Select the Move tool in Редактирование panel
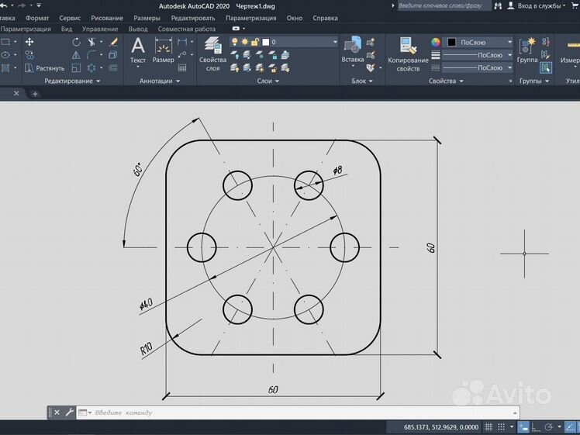Screen dimensions: 580x435 point(29,42)
